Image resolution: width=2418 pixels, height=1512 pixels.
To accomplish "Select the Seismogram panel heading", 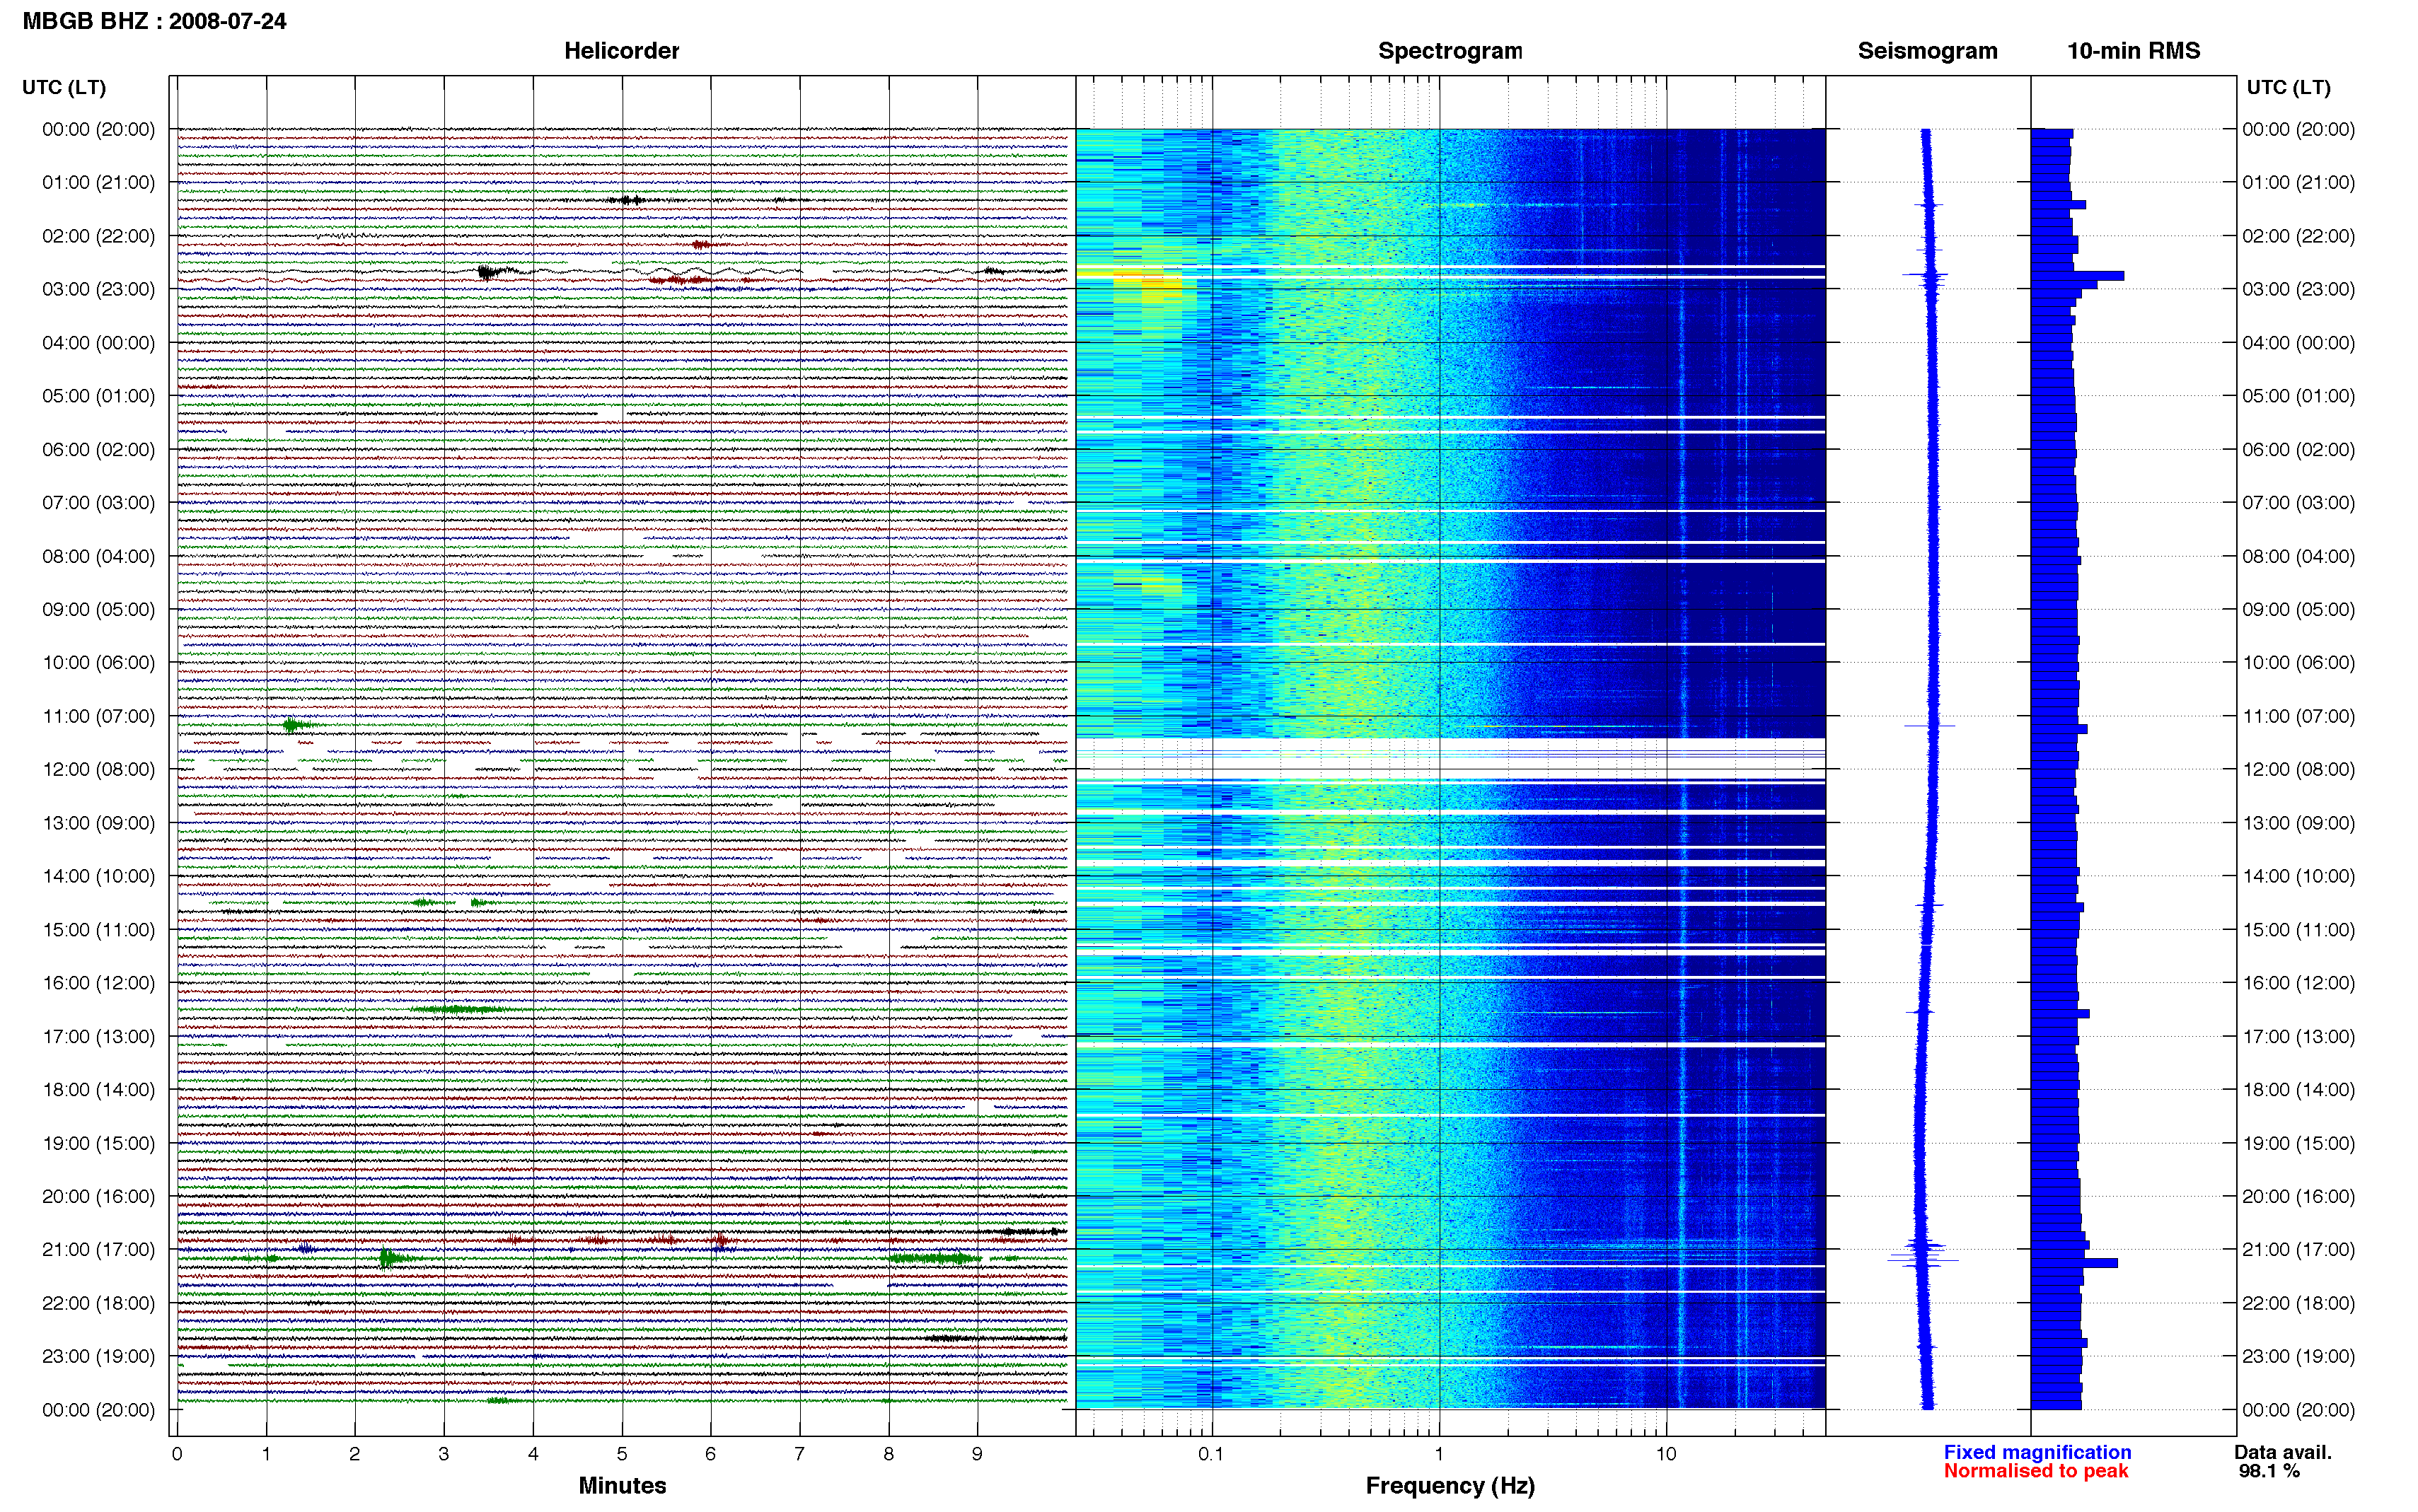I will point(1927,51).
